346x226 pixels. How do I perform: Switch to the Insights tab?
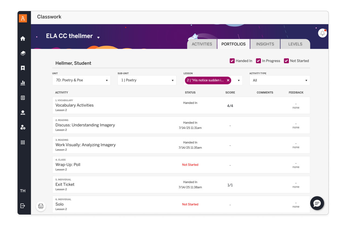(265, 44)
